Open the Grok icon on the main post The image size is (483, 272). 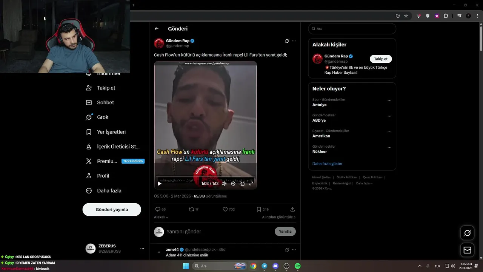coord(287,41)
